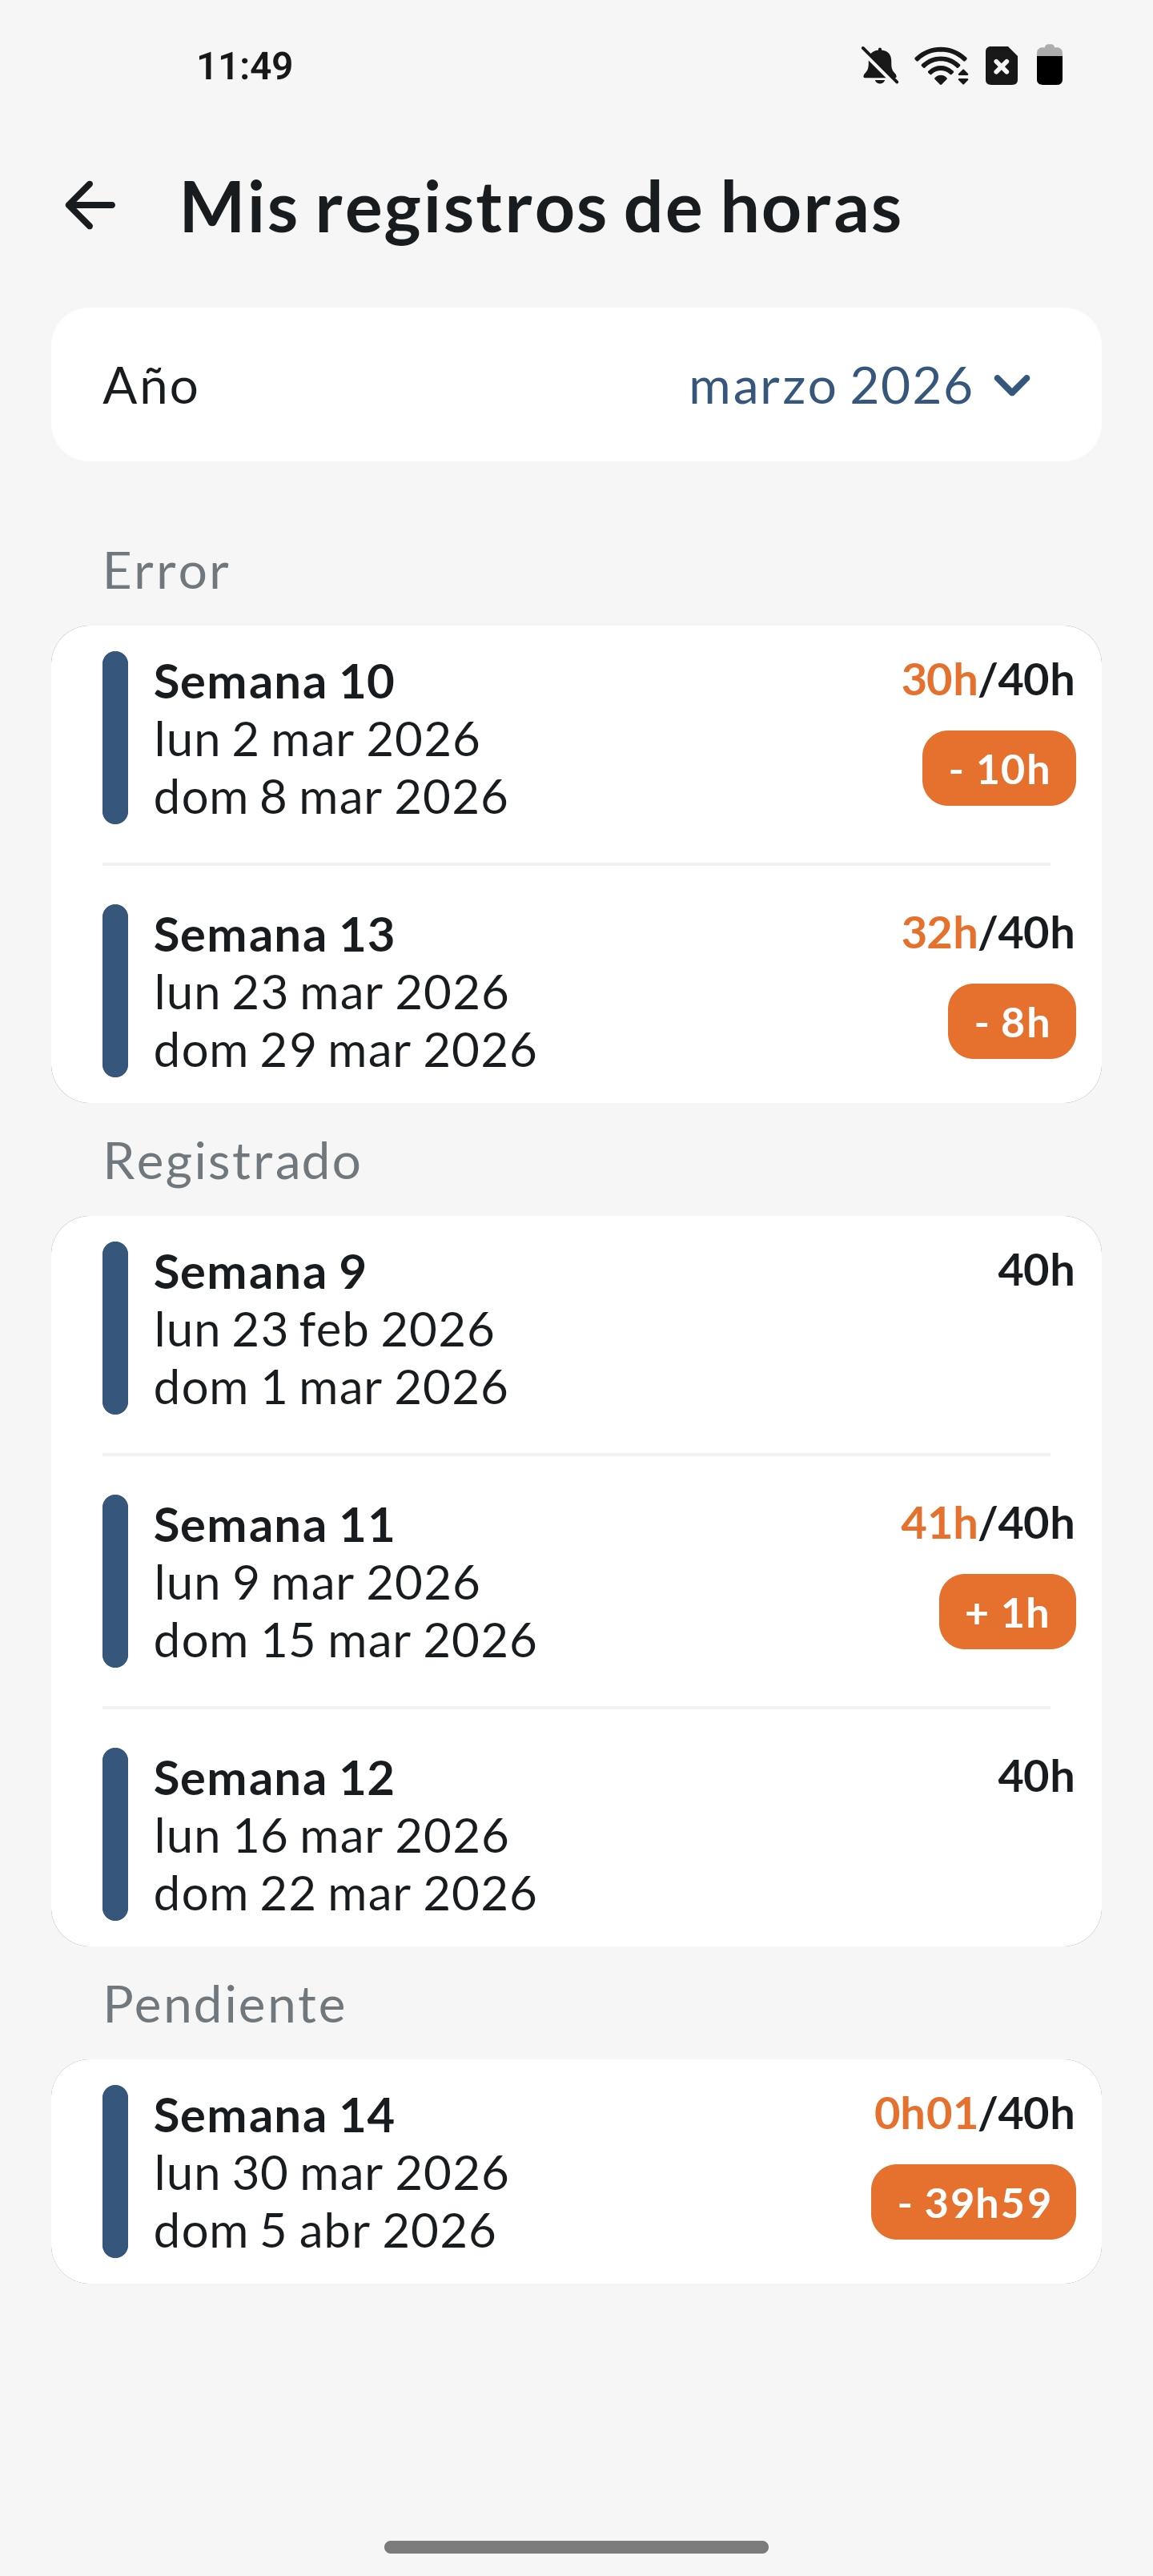Viewport: 1153px width, 2576px height.
Task: Tap the Año filter card label
Action: click(x=151, y=386)
